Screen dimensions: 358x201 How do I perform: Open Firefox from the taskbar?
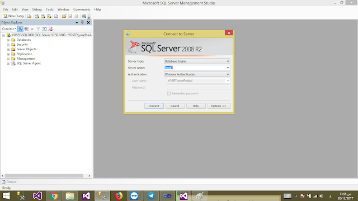[119, 196]
